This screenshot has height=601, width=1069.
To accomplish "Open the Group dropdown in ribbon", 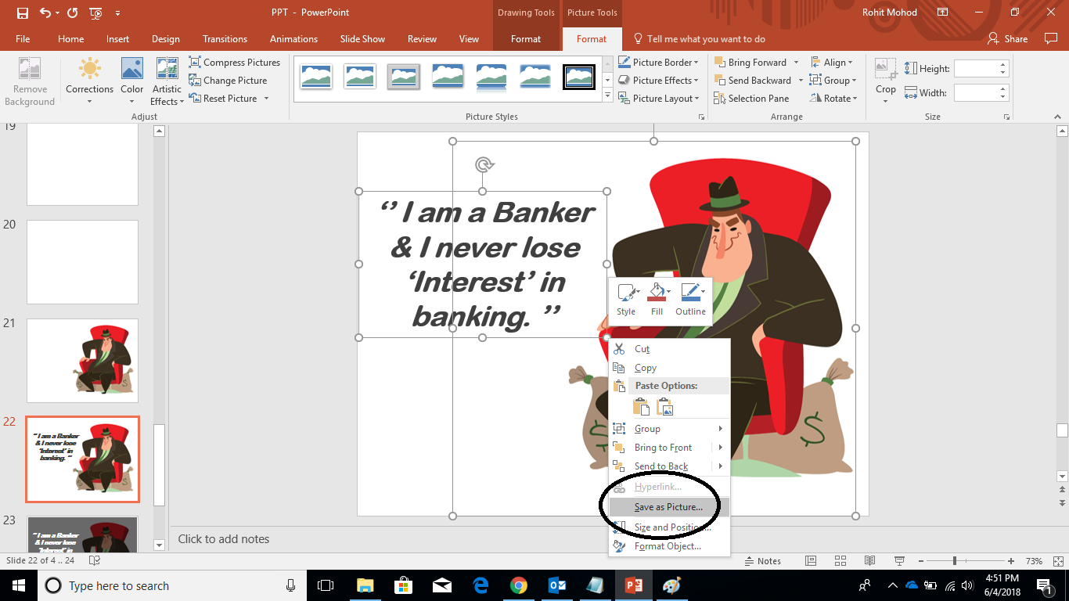I will (833, 81).
